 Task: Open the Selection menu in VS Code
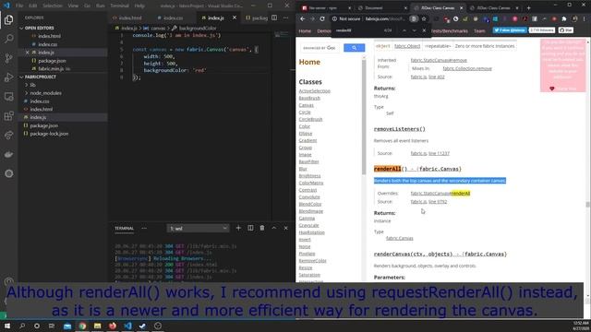53,6
